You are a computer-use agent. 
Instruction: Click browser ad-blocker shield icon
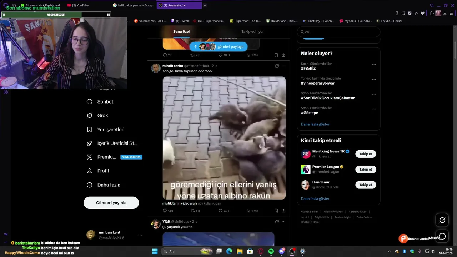[x=410, y=13]
